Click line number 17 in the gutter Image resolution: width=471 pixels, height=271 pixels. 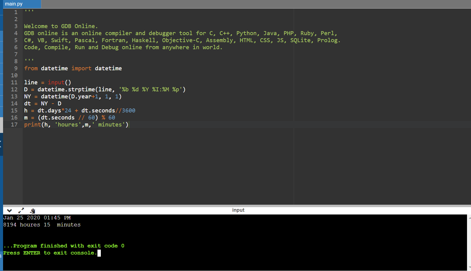[x=14, y=125]
